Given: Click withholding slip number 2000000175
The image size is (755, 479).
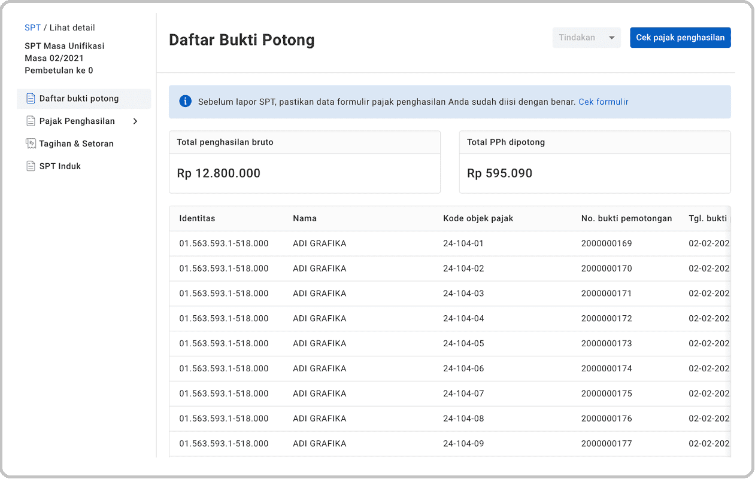Looking at the screenshot, I should click(x=607, y=395).
